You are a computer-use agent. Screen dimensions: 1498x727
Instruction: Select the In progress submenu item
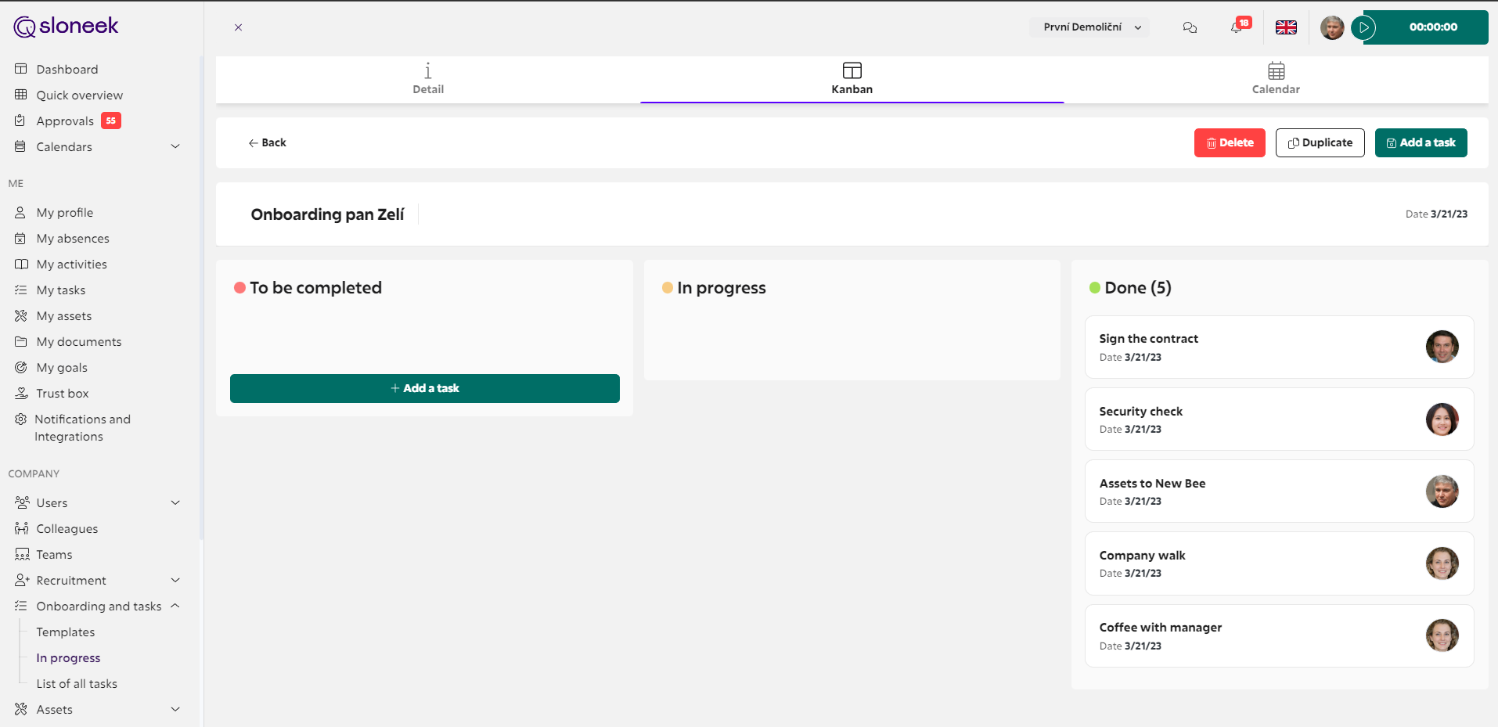coord(68,658)
